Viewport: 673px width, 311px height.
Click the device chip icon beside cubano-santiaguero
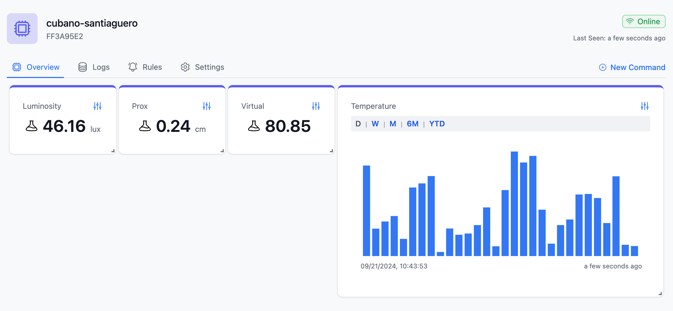point(22,28)
